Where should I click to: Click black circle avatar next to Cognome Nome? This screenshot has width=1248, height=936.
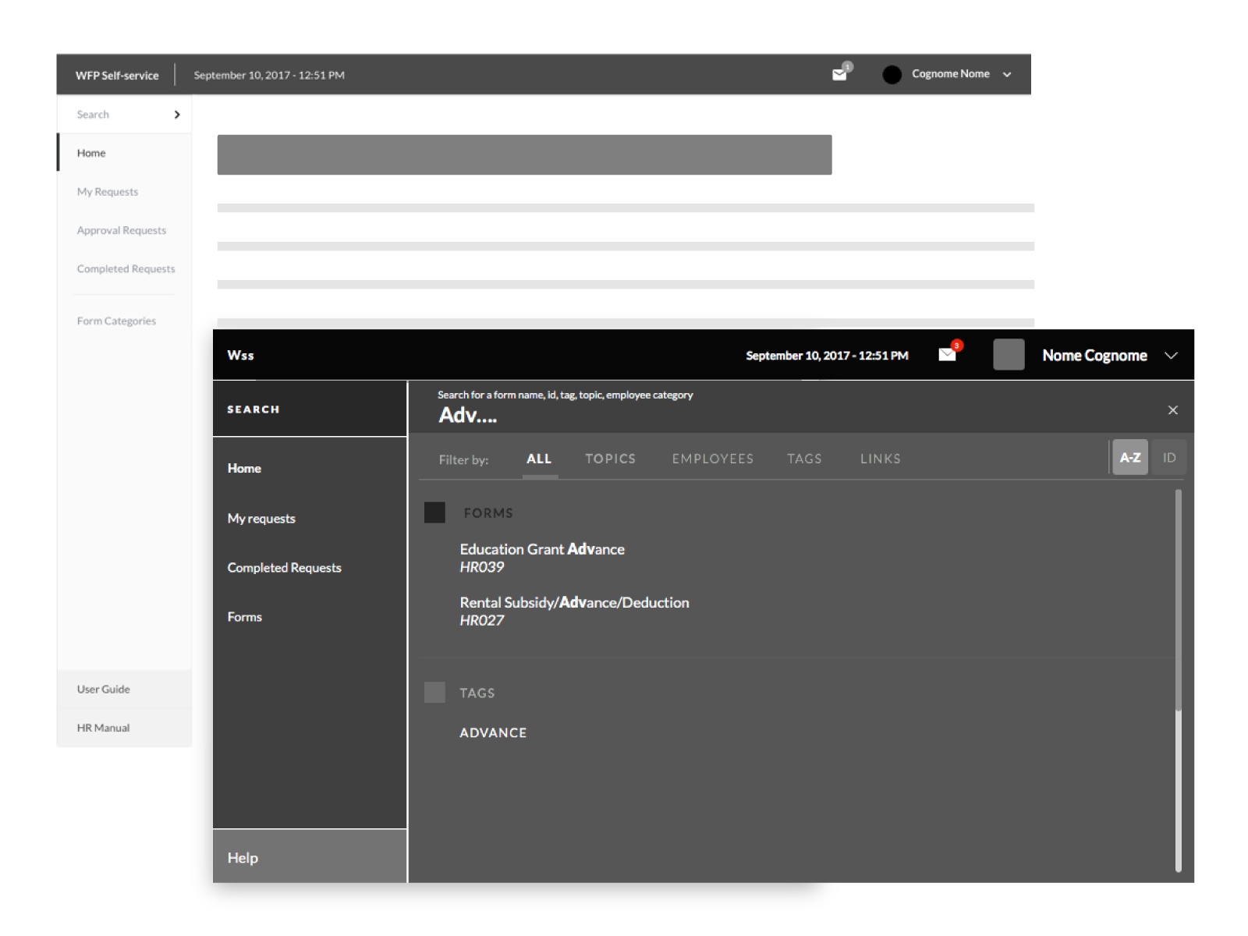click(x=892, y=75)
